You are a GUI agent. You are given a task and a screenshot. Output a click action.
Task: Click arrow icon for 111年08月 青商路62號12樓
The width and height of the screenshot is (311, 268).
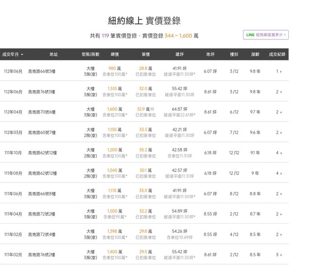tap(280, 173)
